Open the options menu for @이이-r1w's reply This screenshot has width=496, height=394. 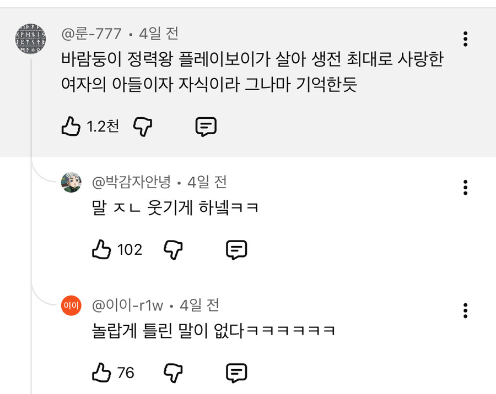point(466,310)
